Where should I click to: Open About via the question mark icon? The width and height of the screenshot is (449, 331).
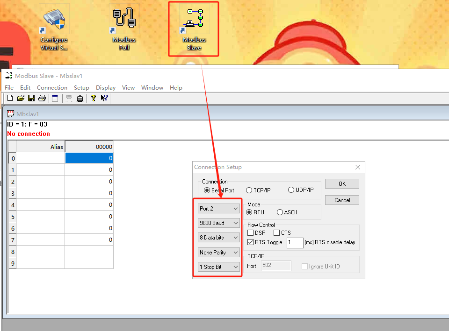click(94, 99)
